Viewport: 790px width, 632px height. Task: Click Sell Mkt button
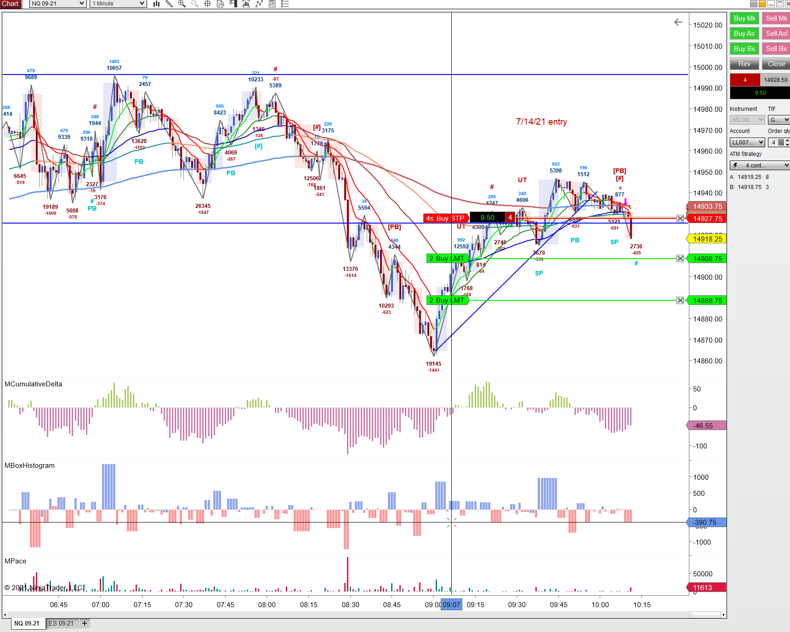click(x=776, y=18)
